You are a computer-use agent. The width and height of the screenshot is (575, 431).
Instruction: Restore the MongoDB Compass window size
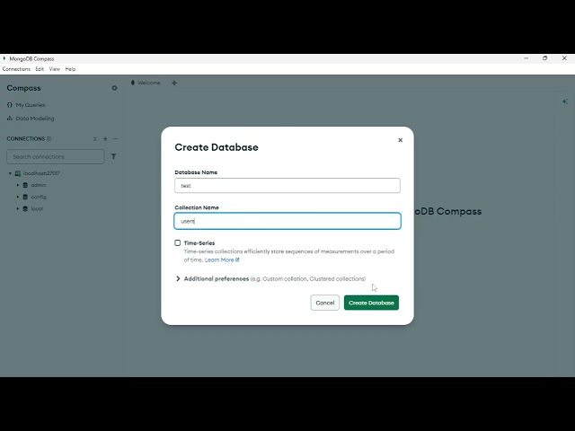pyautogui.click(x=545, y=58)
